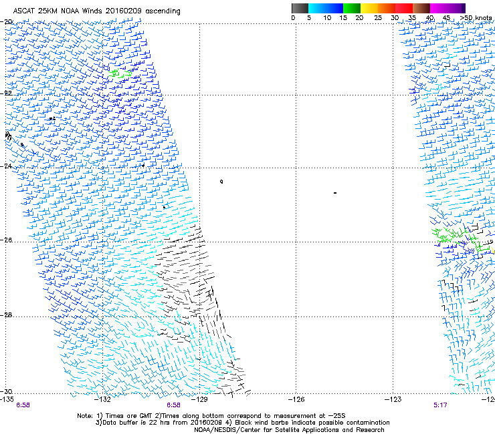Click the 'Data buffer is 22 hrs' note line

(x=242, y=423)
